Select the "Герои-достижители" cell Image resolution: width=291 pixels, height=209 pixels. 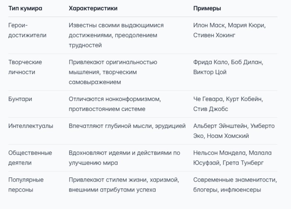tap(27, 30)
